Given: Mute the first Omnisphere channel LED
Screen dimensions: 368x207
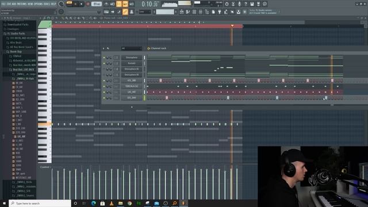Looking at the screenshot, I should [104, 57].
